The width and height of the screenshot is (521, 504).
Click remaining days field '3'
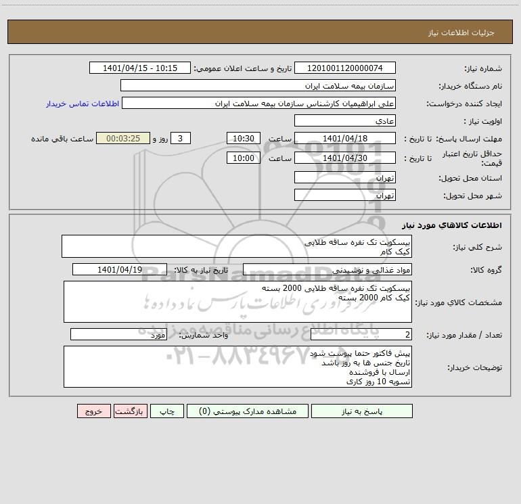click(x=181, y=138)
